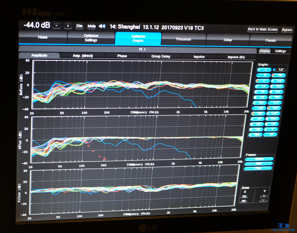Decrease master volume with minus button
Viewport: 297px width, 233px height.
[57, 26]
